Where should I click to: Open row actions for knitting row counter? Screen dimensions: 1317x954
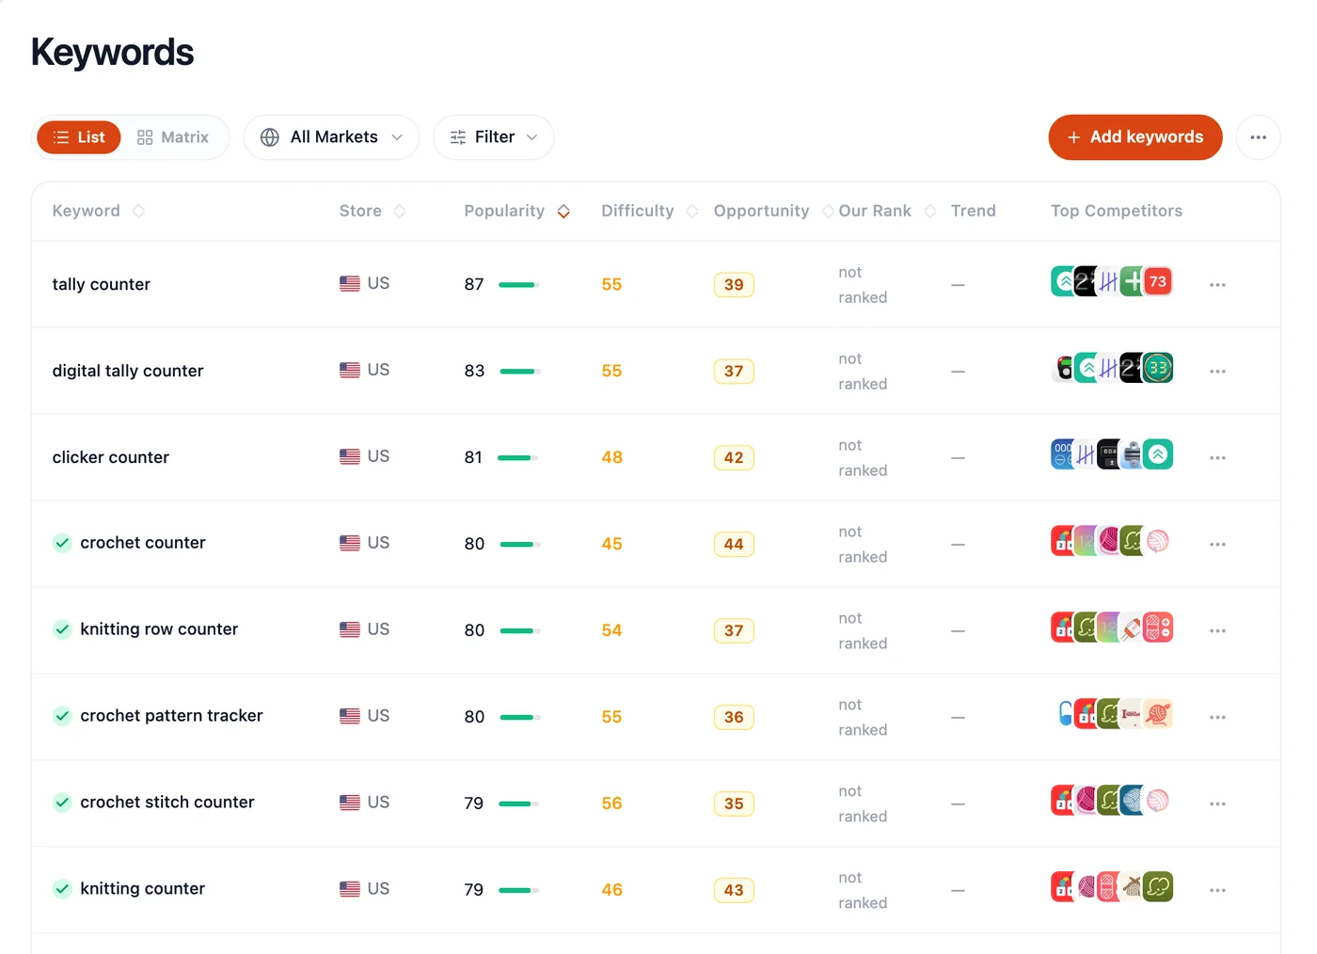click(x=1217, y=631)
